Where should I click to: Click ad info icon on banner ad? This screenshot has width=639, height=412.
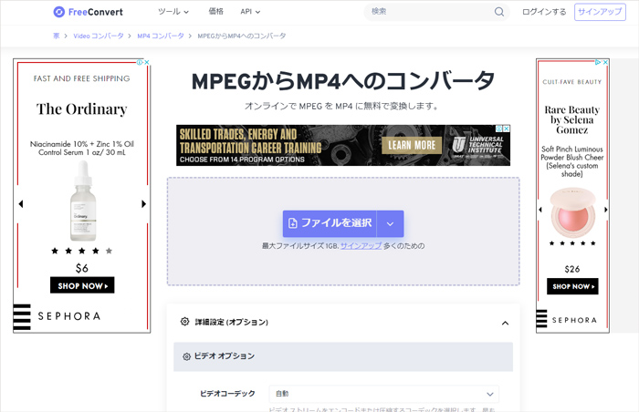click(x=498, y=129)
